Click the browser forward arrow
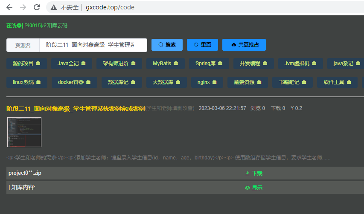 [x=23, y=7]
